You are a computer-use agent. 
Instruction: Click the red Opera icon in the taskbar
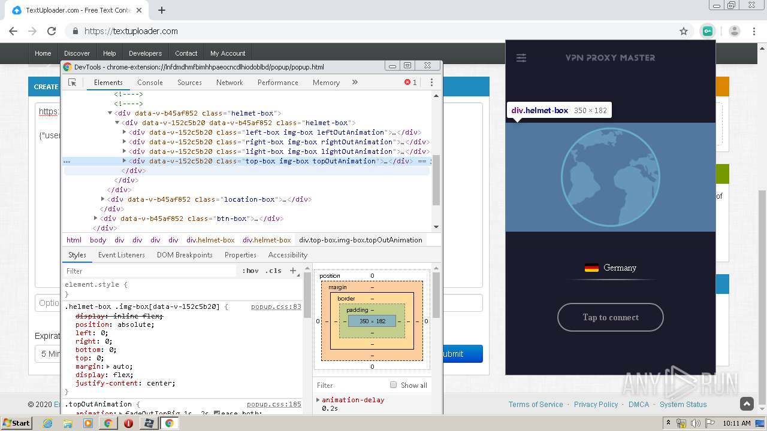pyautogui.click(x=128, y=423)
